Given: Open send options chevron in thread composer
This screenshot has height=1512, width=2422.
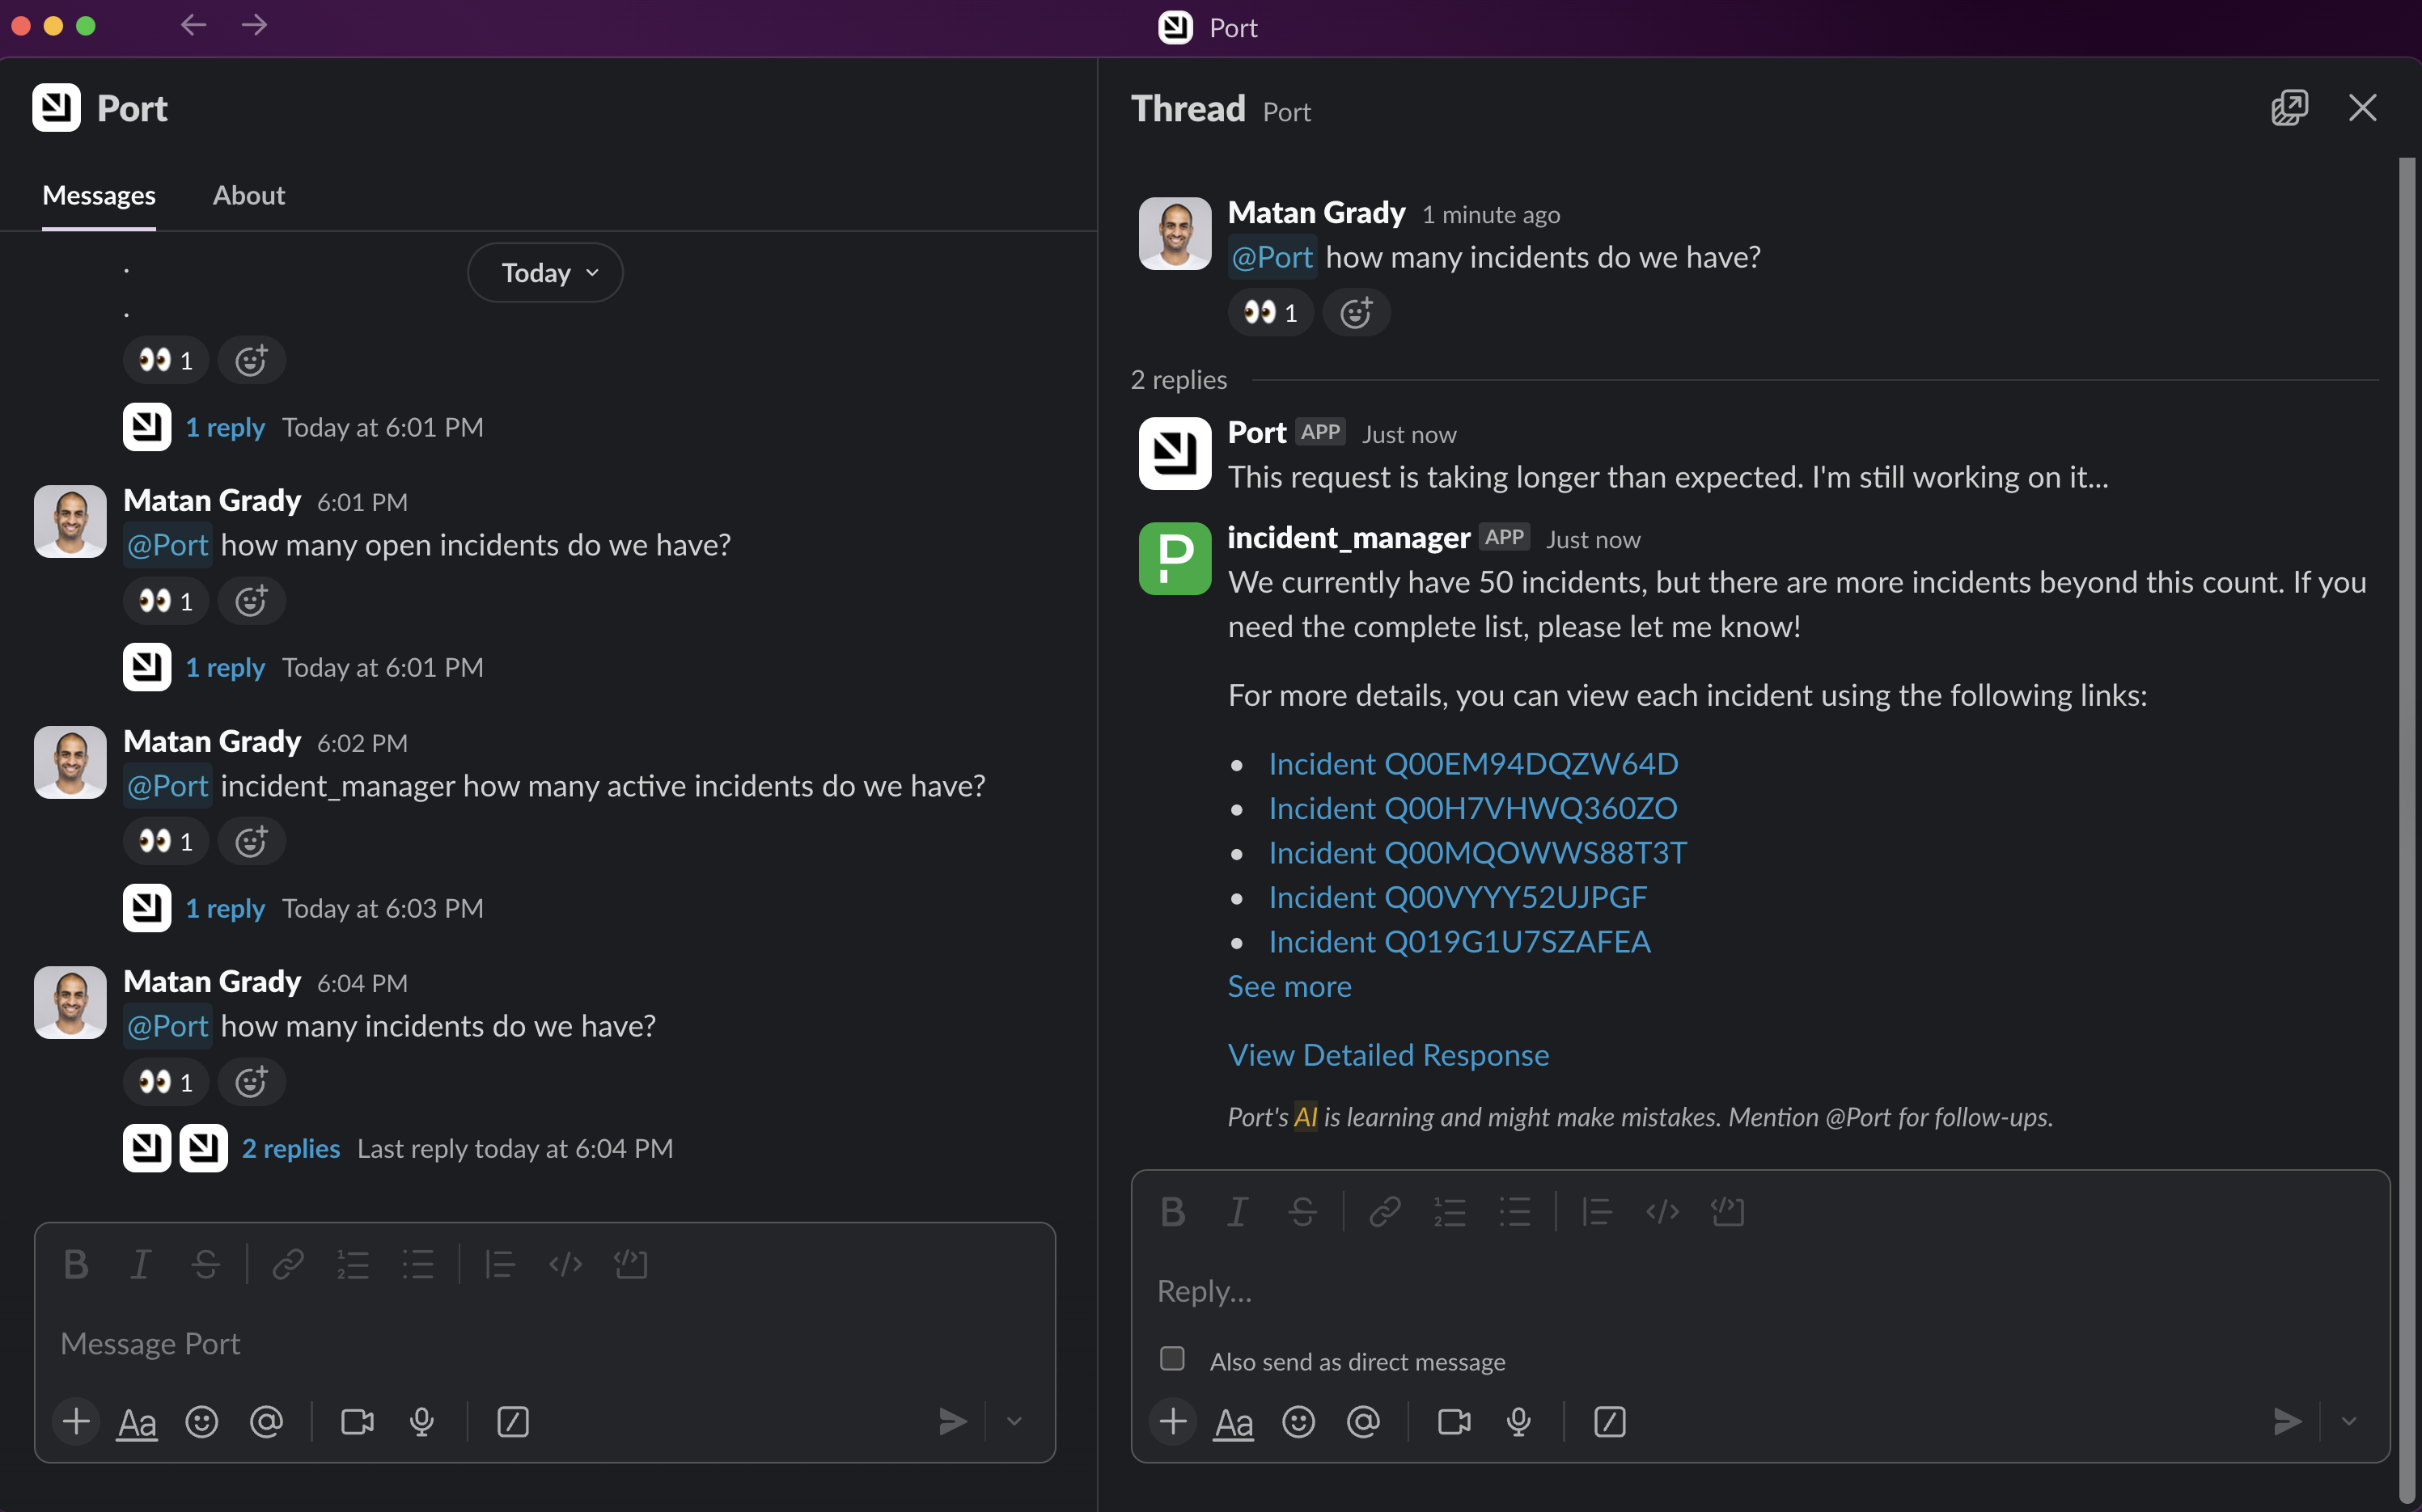Looking at the screenshot, I should 2348,1421.
